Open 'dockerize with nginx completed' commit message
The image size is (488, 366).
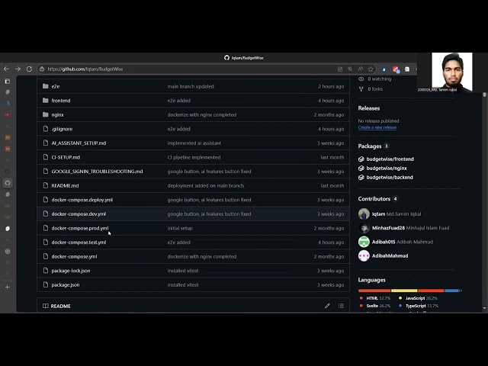click(x=201, y=114)
